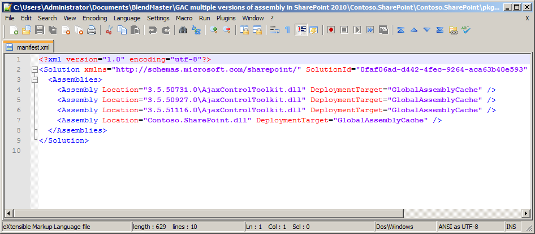
Task: Zoom in with the magnifier plus icon
Action: click(214, 30)
